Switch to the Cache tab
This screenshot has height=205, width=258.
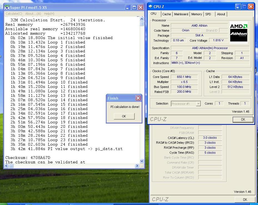point(167,14)
